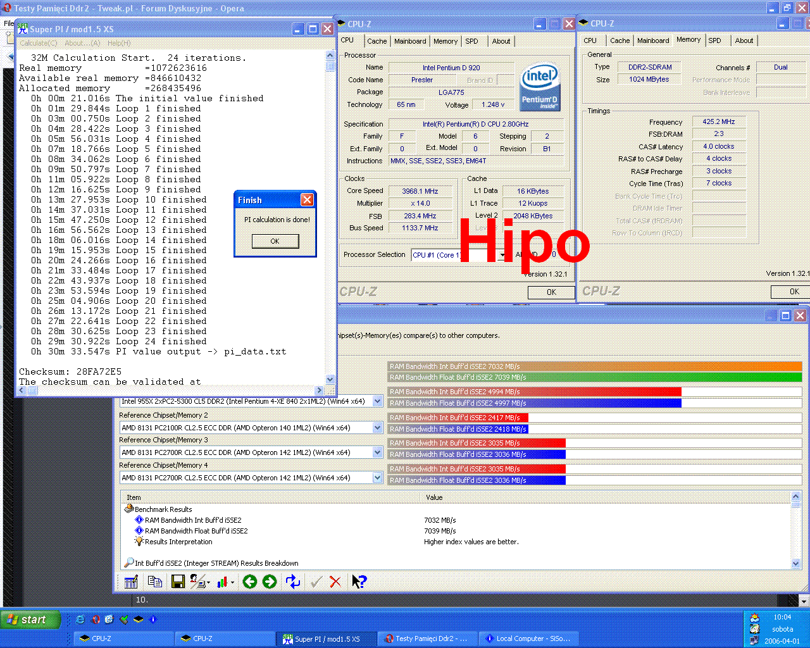Click the Super PI title bar icon
810x648 pixels.
click(23, 28)
